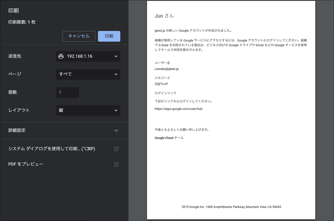The width and height of the screenshot is (334, 221).
Task: Click the キャンセル button
Action: coord(79,36)
